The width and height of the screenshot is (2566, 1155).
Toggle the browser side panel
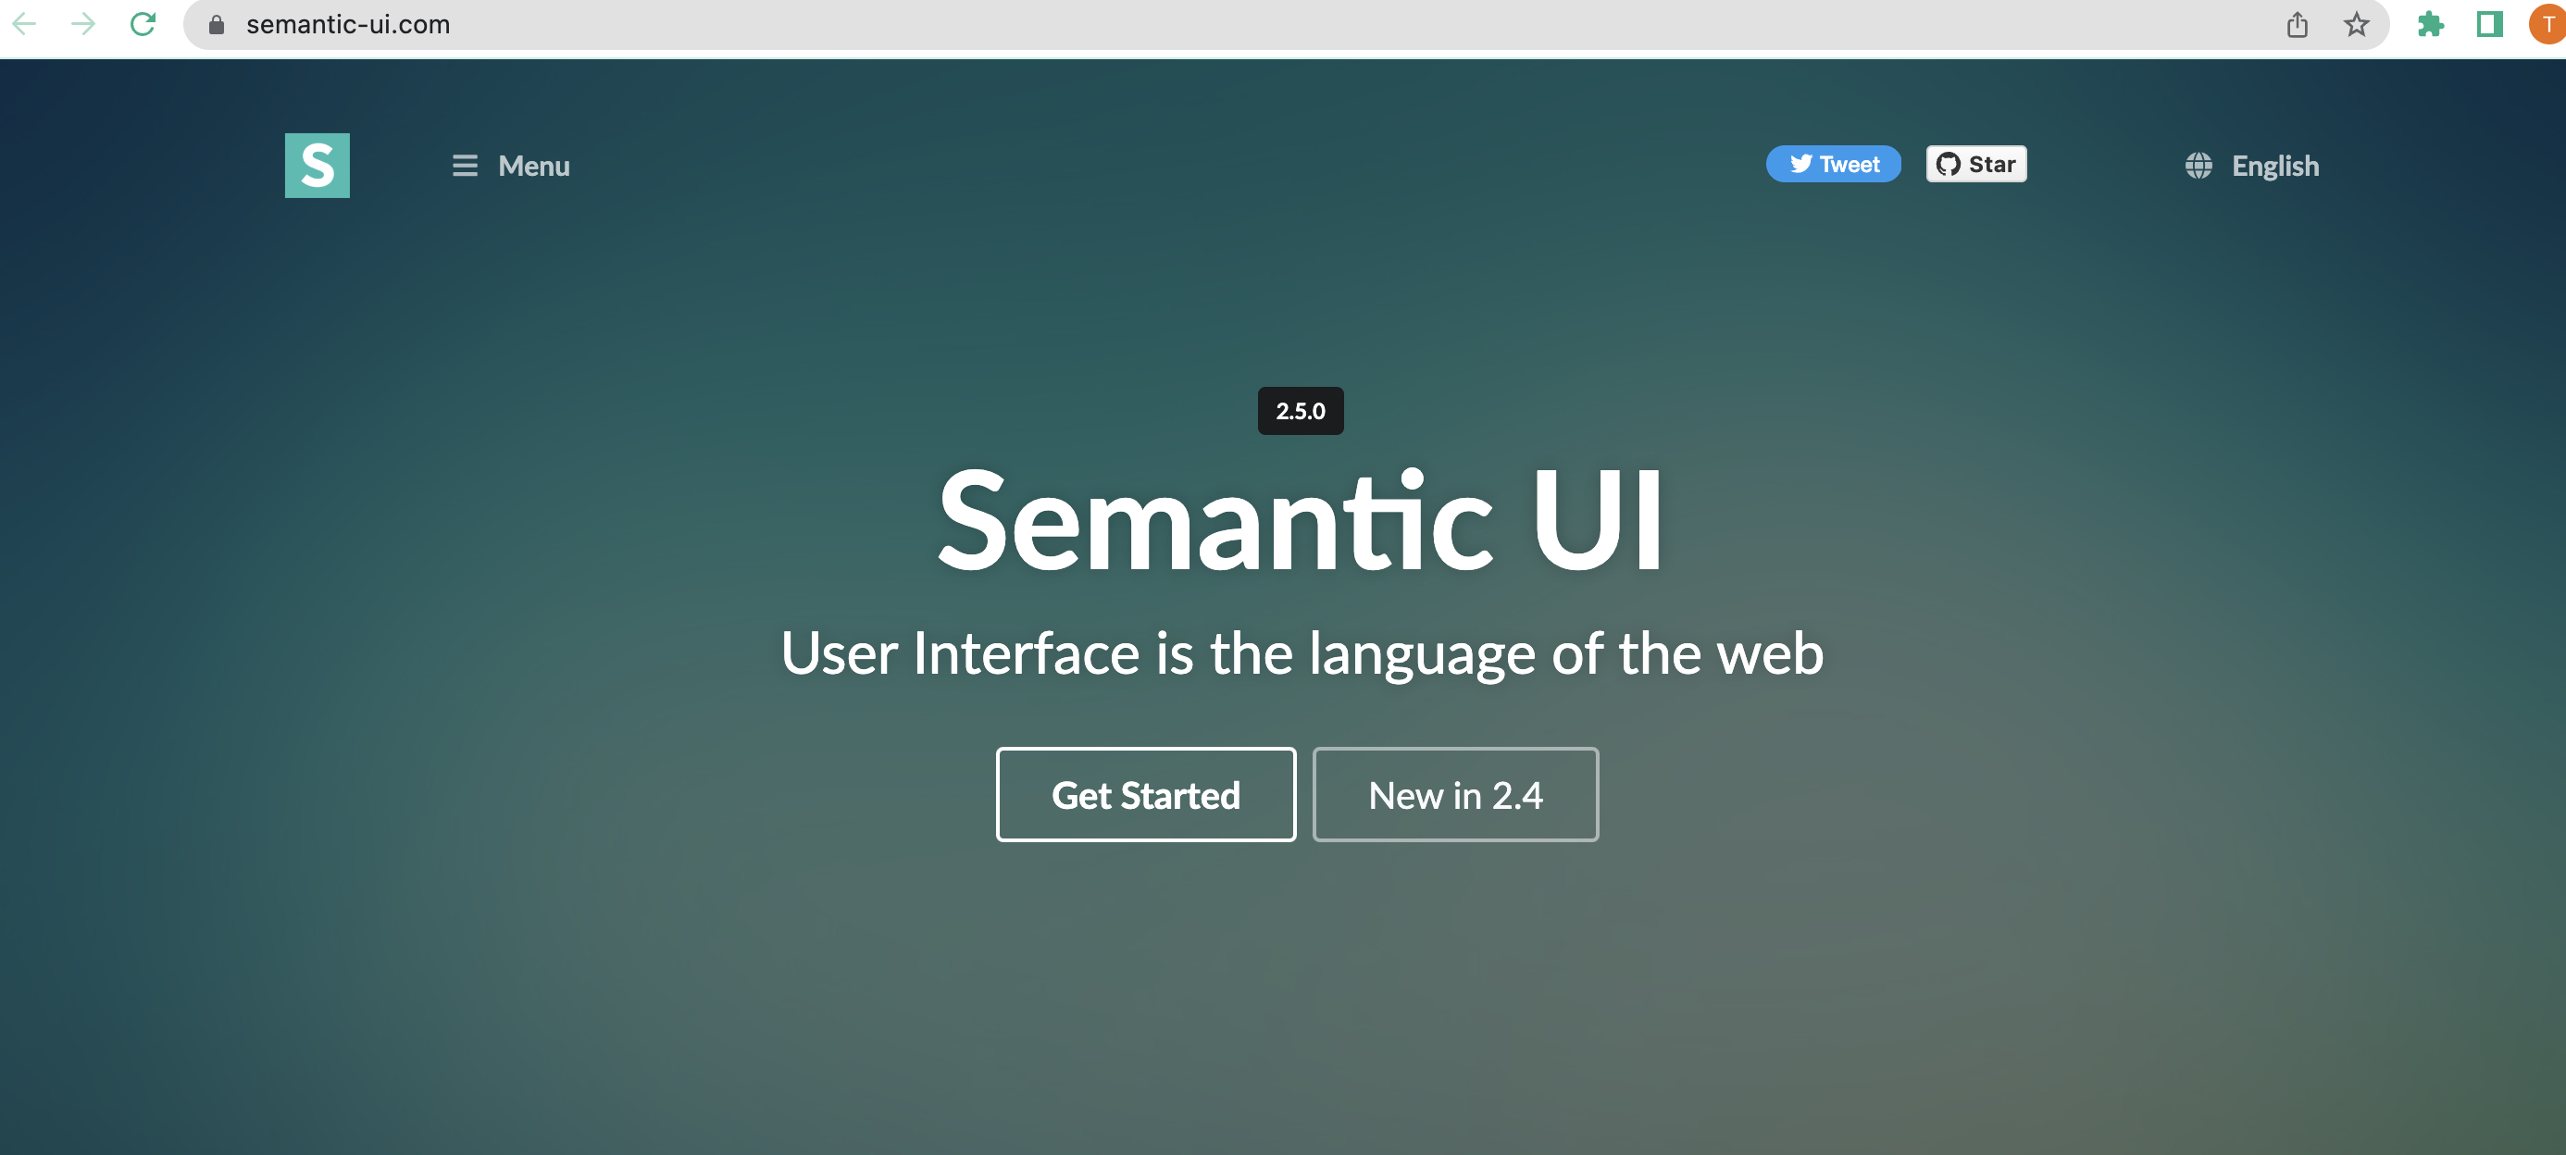pos(2489,24)
